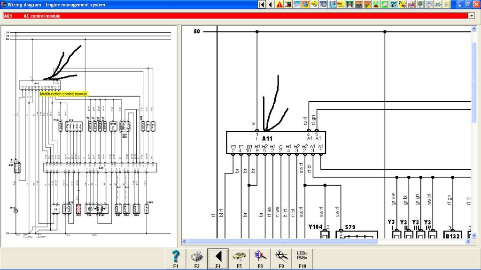The height and width of the screenshot is (270, 481).
Task: Click the horizontal scrollbar left arrow
Action: (184, 241)
